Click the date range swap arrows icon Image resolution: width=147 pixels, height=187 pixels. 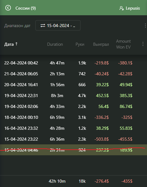[x=43, y=26]
